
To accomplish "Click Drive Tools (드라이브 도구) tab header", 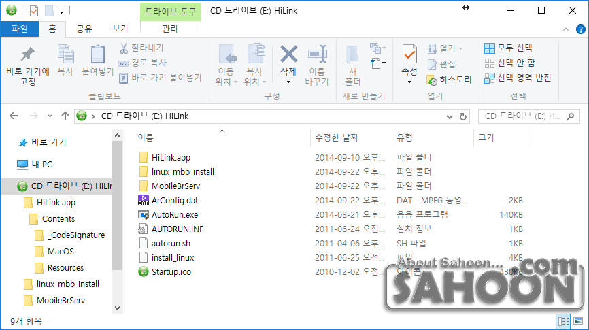I will click(x=171, y=12).
